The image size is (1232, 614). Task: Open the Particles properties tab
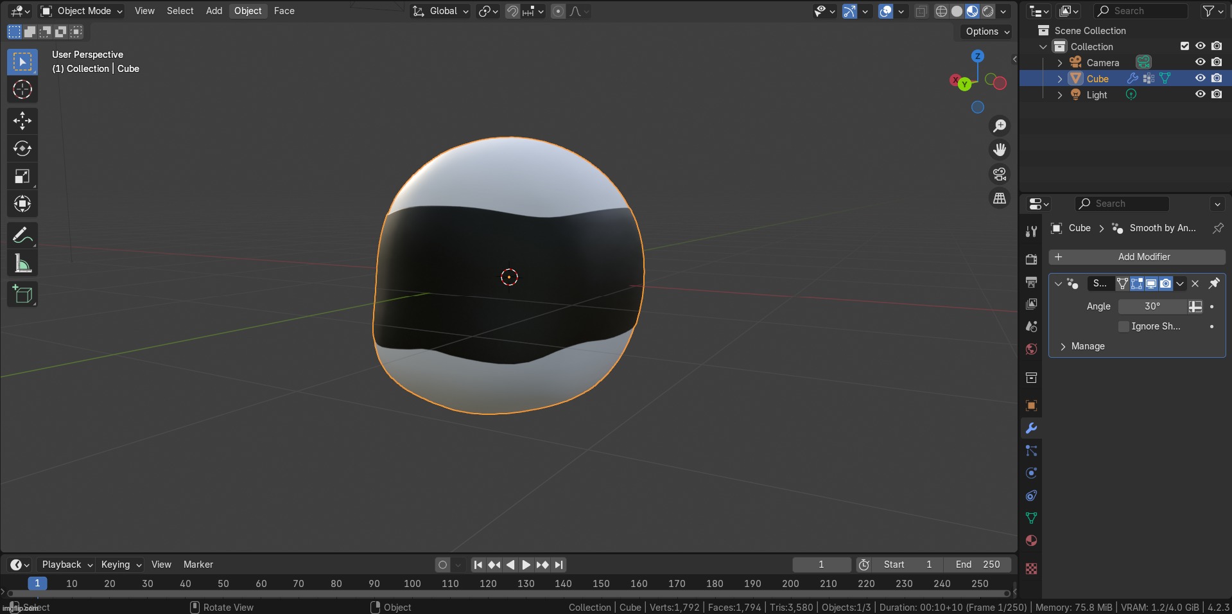coord(1031,451)
